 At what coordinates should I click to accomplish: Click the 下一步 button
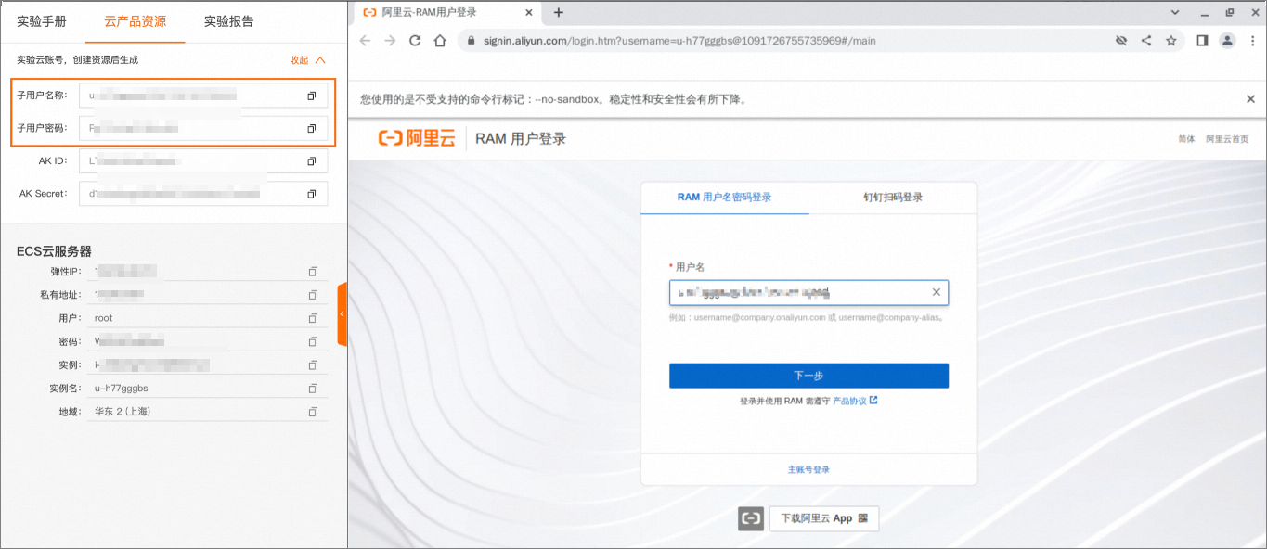tap(808, 376)
